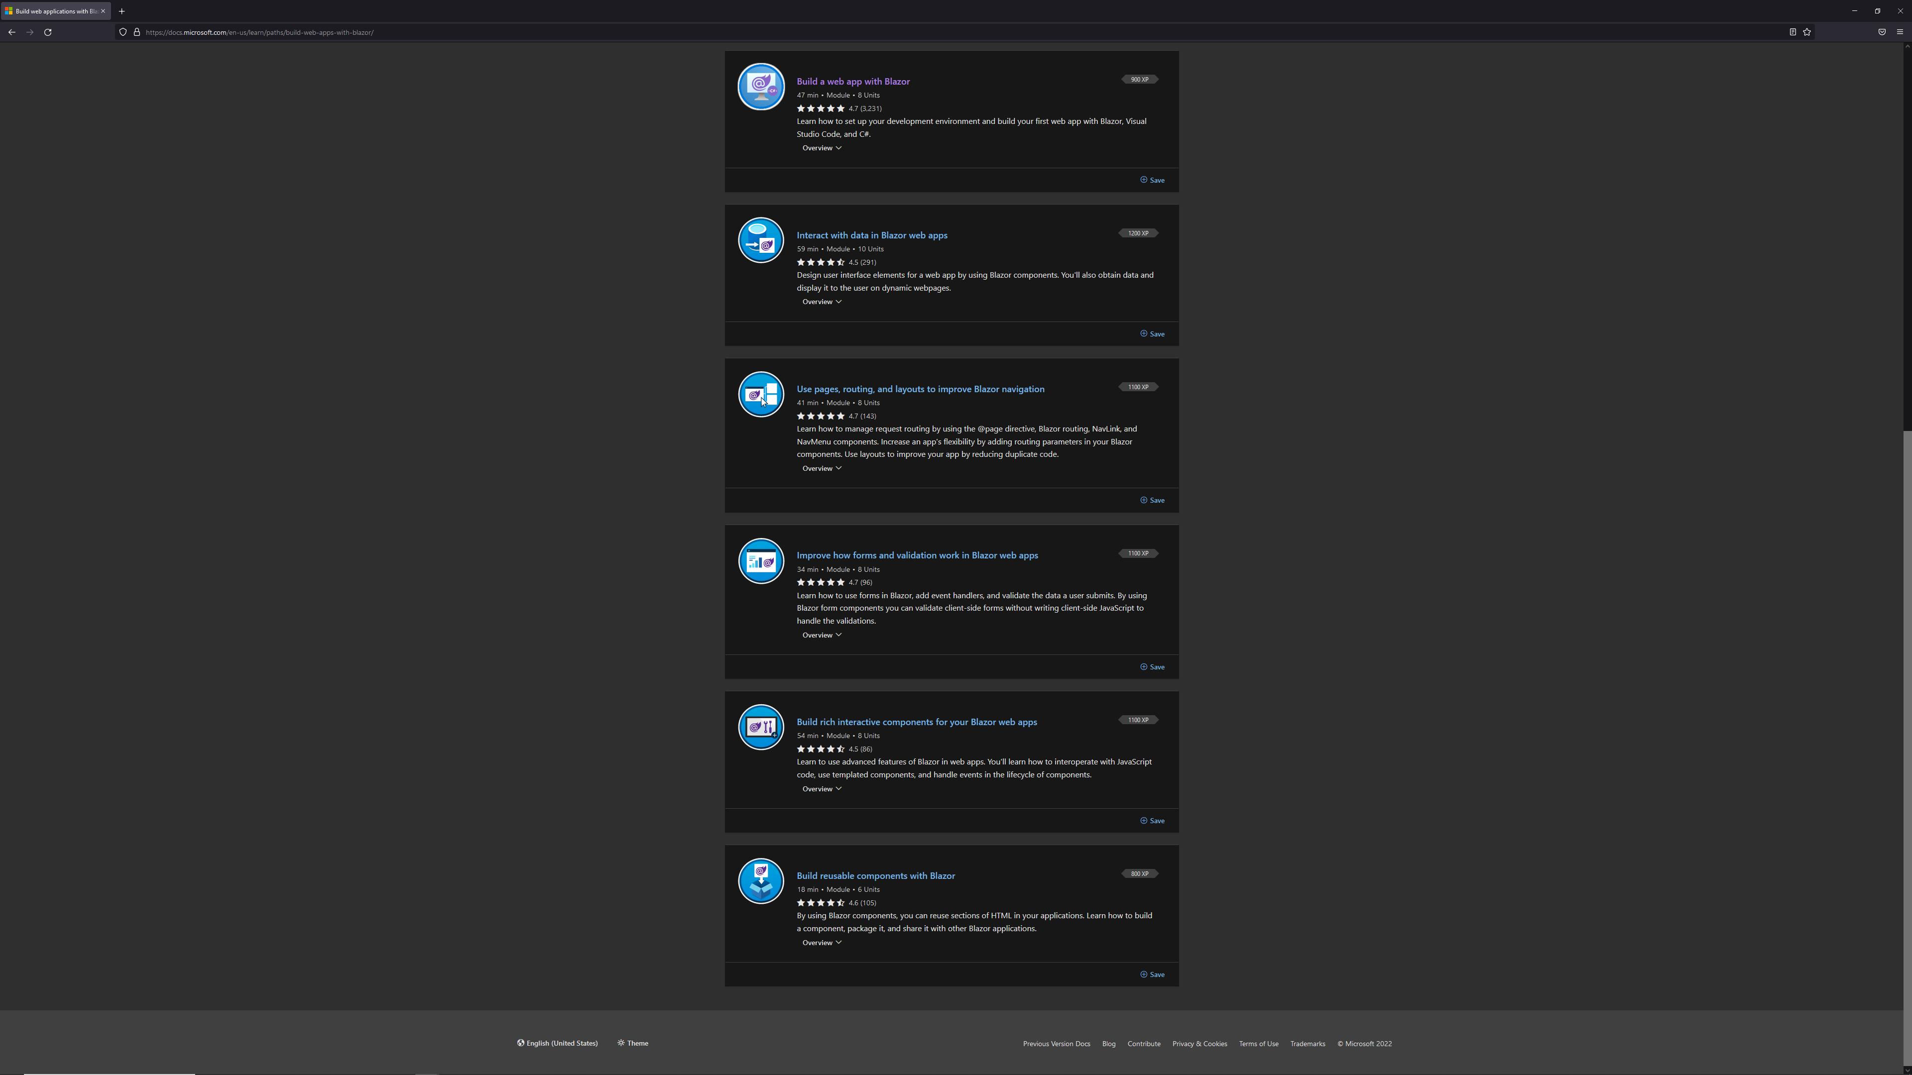Open tracking protection shield icon

pyautogui.click(x=123, y=32)
